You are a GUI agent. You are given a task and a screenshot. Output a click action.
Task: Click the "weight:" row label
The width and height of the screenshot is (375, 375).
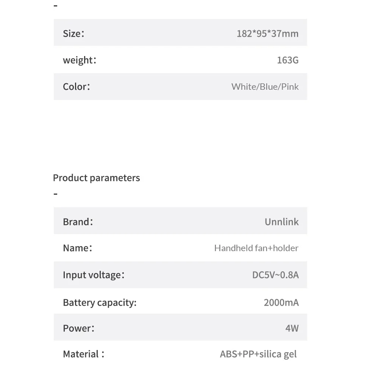tap(80, 60)
